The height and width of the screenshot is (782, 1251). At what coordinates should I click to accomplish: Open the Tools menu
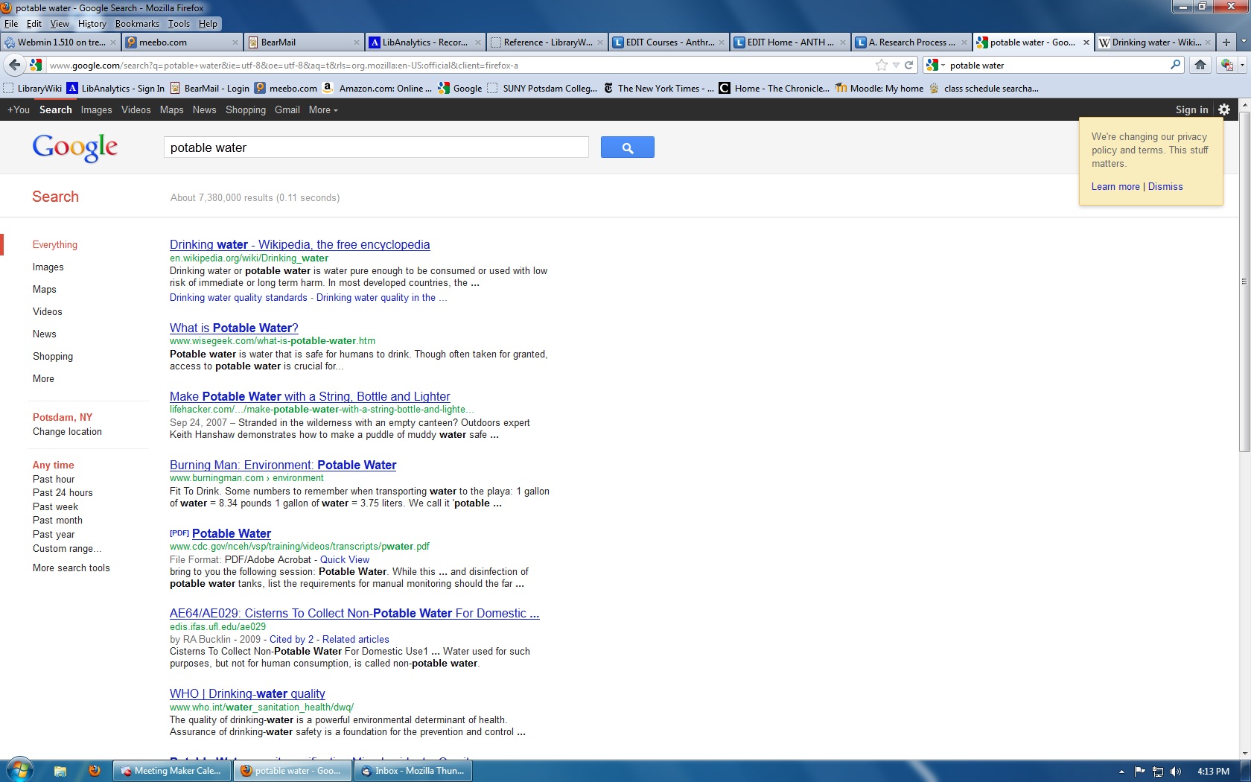[179, 24]
